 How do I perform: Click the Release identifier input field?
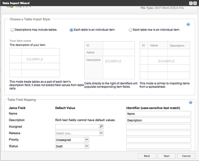click(159, 133)
